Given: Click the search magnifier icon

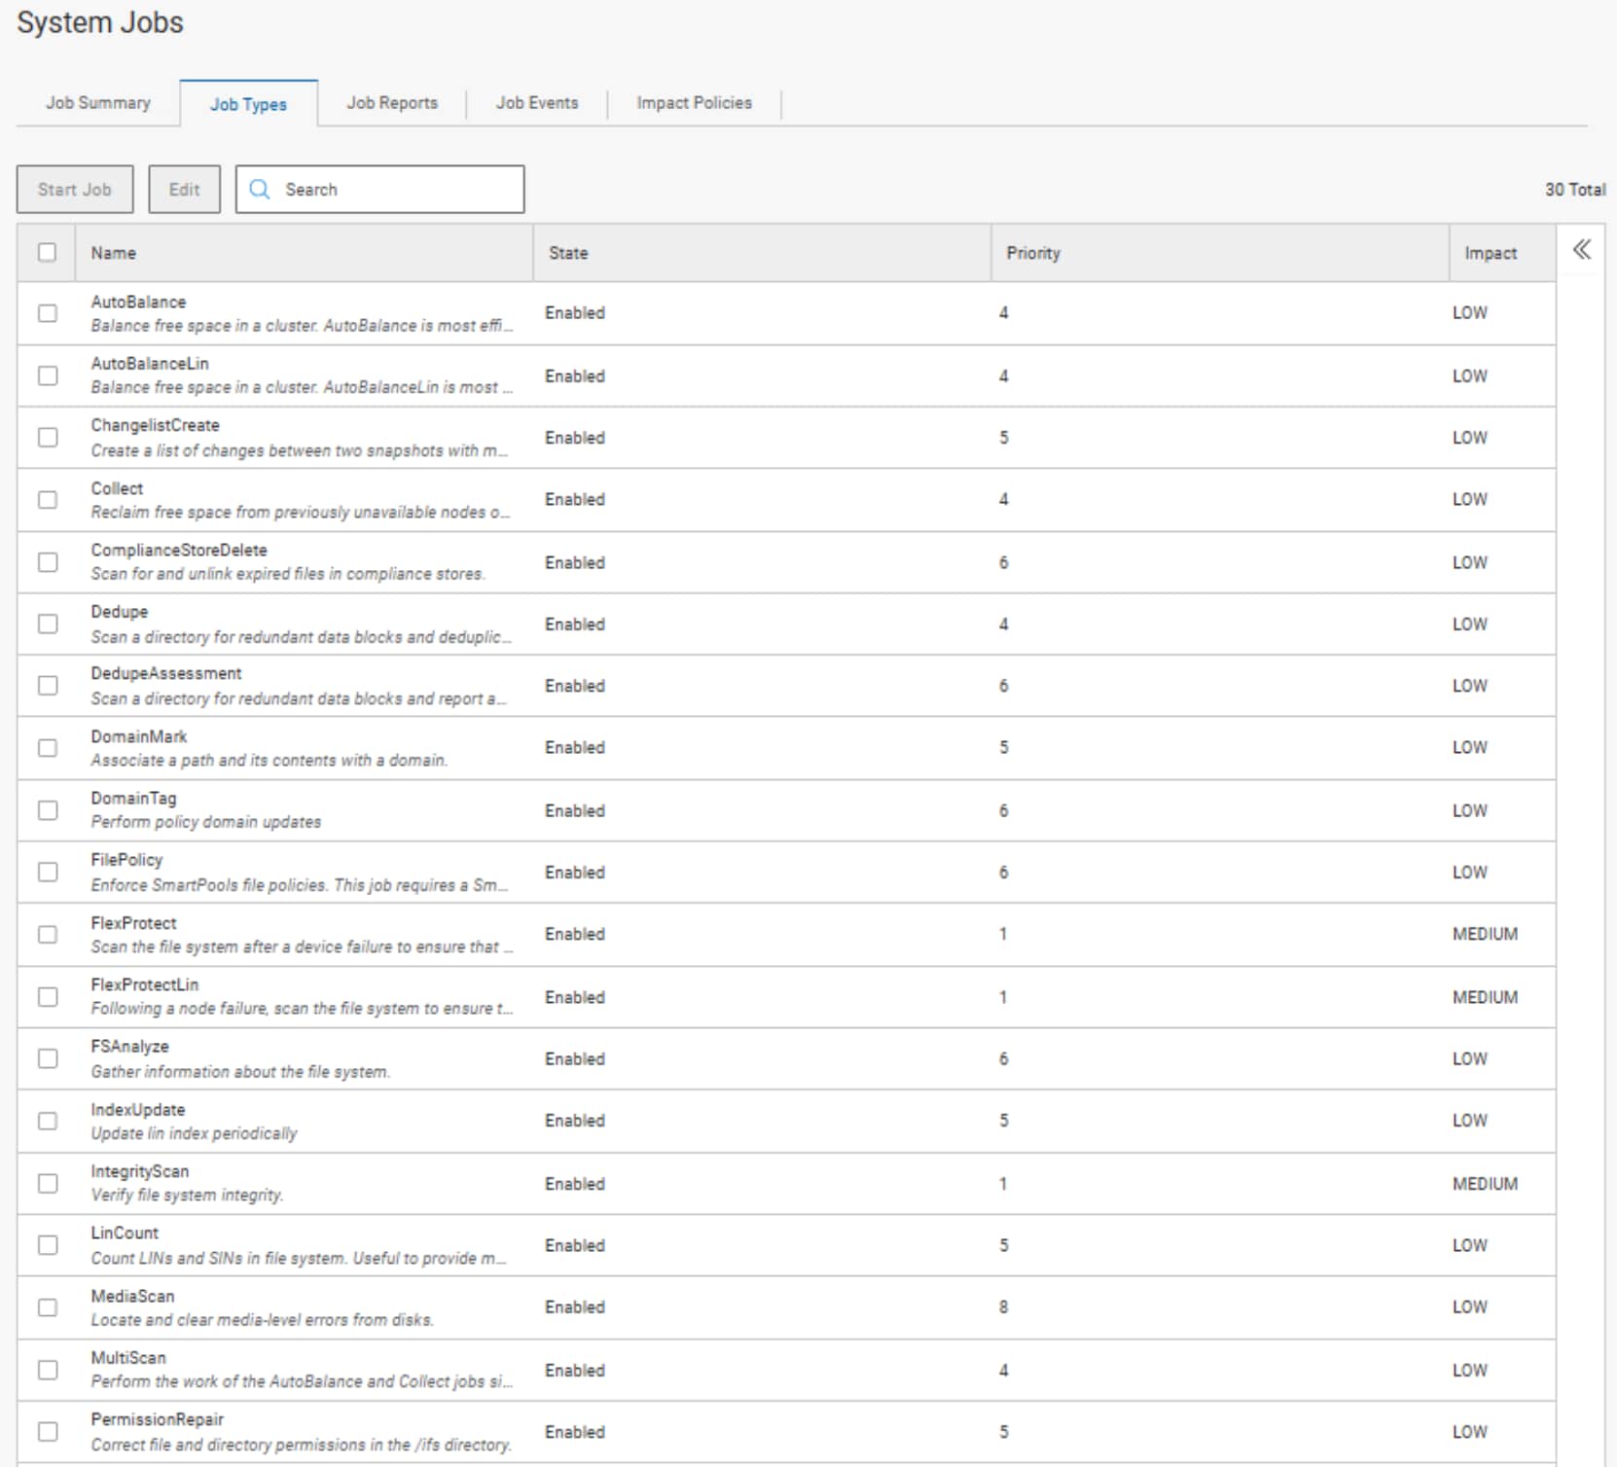Looking at the screenshot, I should coord(259,189).
